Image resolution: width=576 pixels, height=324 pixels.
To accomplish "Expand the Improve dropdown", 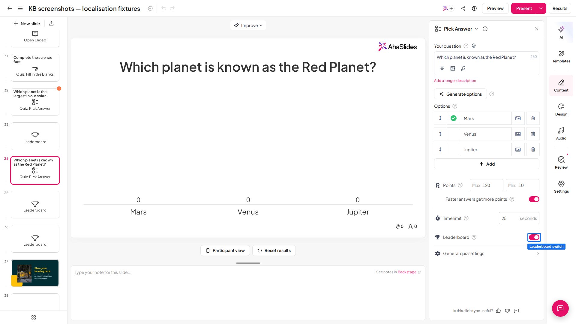I will [x=248, y=25].
